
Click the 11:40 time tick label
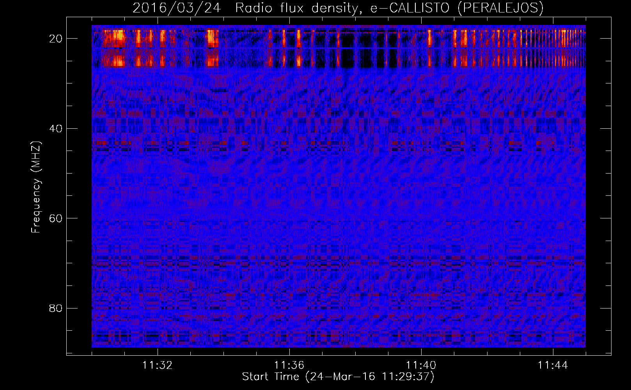pos(421,365)
